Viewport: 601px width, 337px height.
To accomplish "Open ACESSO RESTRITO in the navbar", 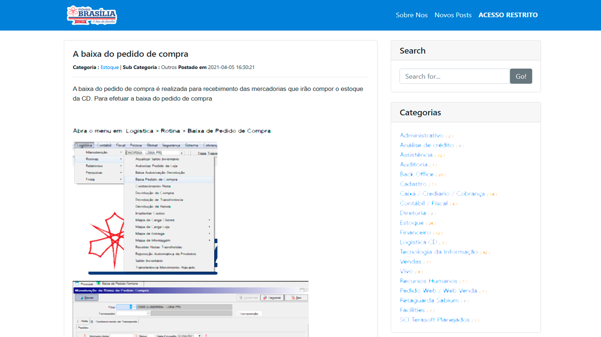I will pyautogui.click(x=508, y=15).
